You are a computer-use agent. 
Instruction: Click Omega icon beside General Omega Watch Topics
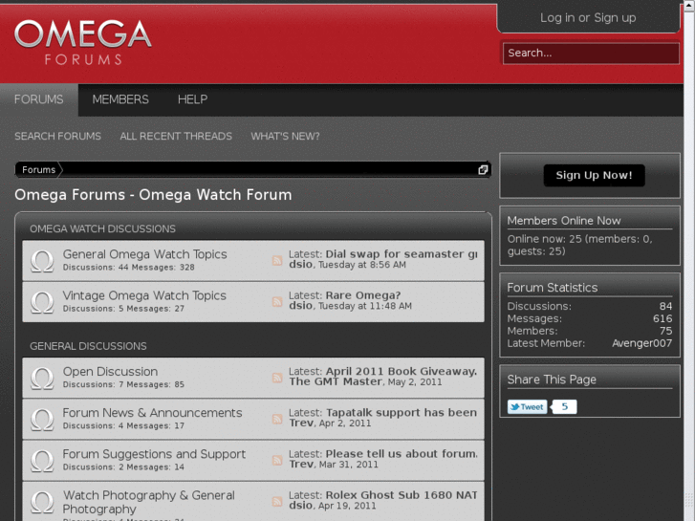coord(42,261)
